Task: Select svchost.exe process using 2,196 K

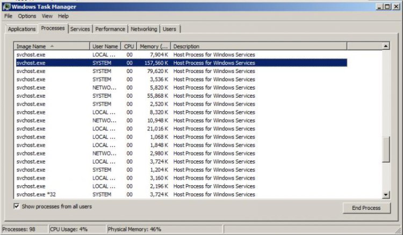Action: (x=182, y=186)
